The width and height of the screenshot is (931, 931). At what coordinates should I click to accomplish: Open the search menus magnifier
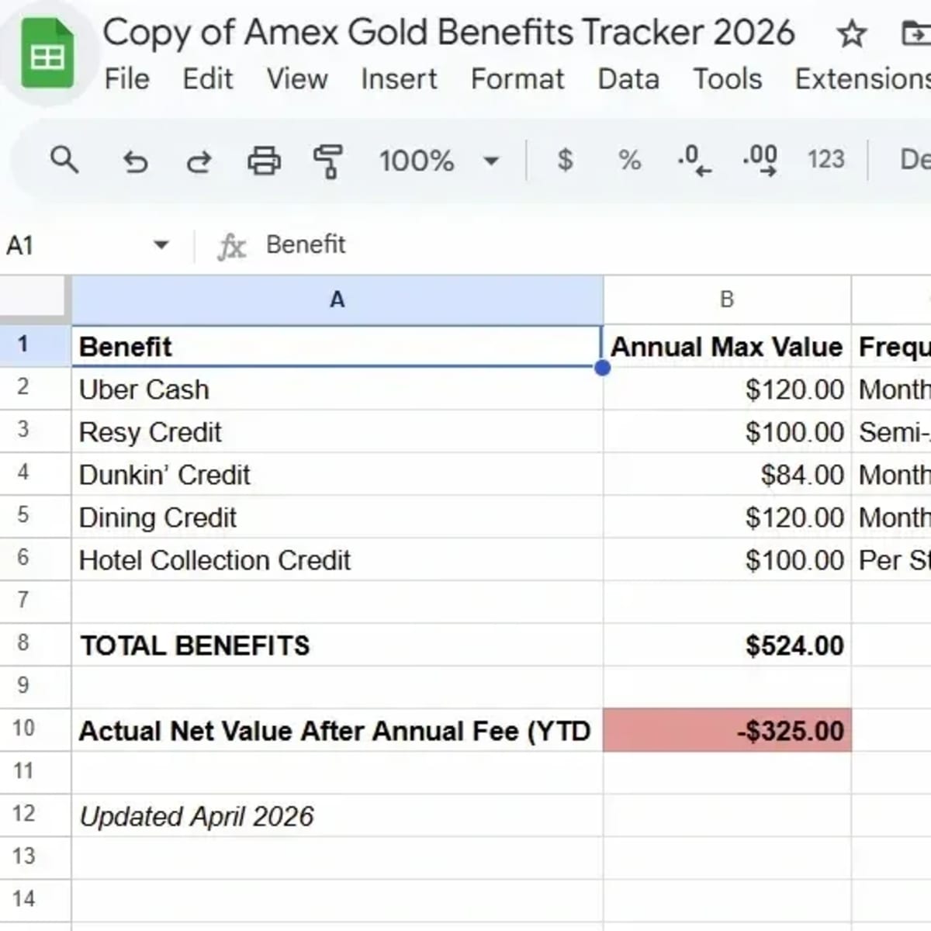[64, 161]
